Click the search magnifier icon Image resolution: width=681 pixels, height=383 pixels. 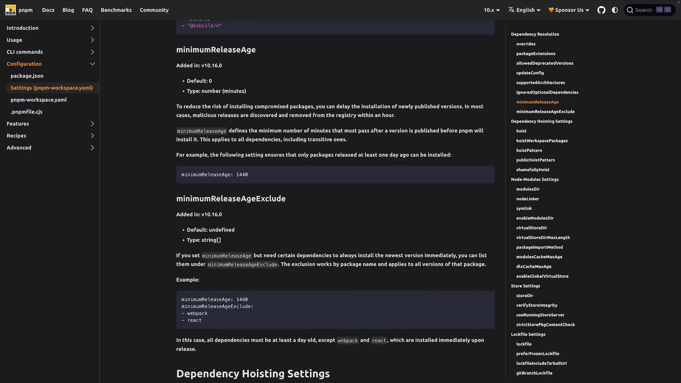tap(630, 10)
